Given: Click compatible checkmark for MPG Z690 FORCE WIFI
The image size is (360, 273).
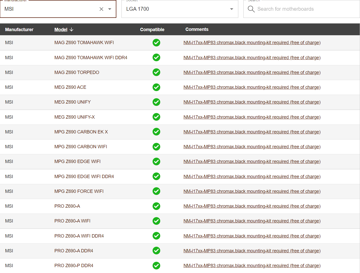Looking at the screenshot, I should (156, 191).
